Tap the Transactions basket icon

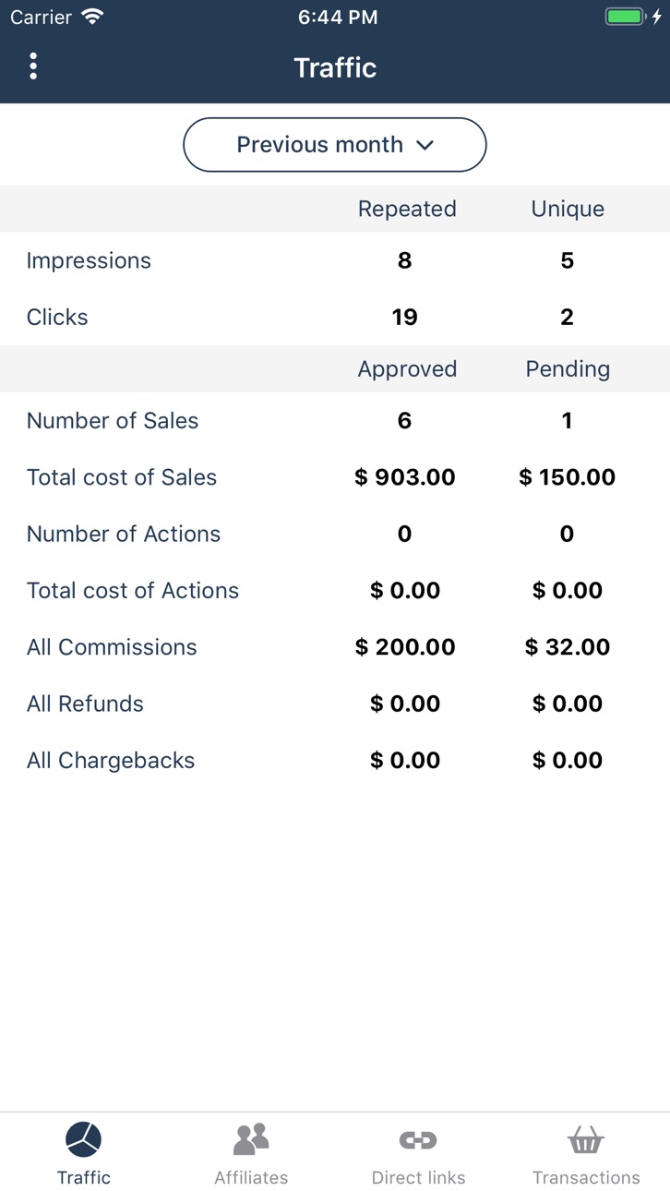[586, 1140]
